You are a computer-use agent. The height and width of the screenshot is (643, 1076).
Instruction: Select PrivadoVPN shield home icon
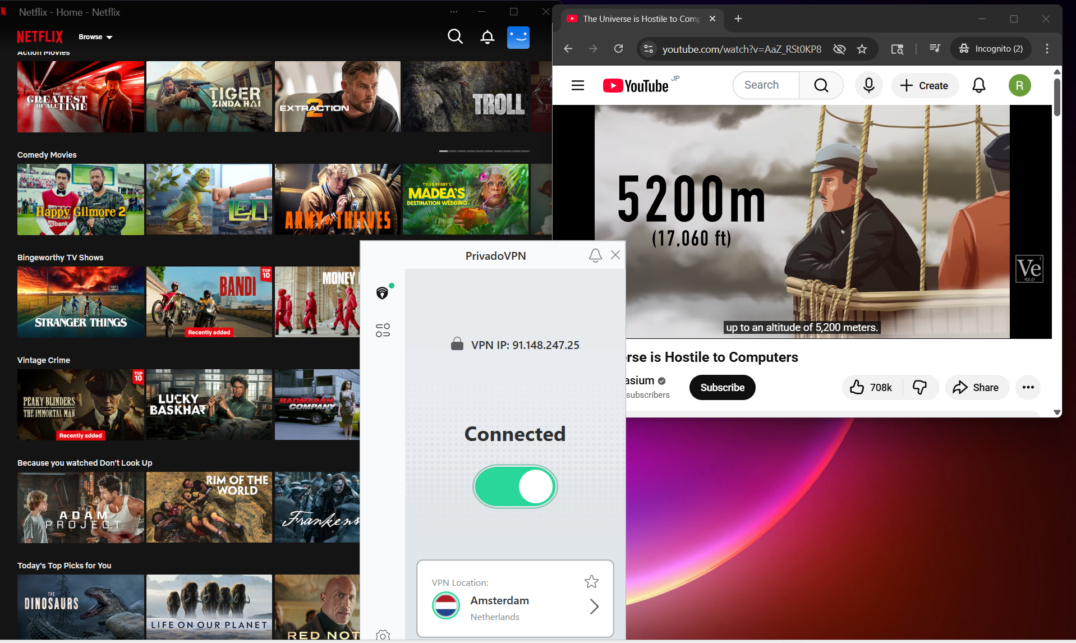point(383,293)
